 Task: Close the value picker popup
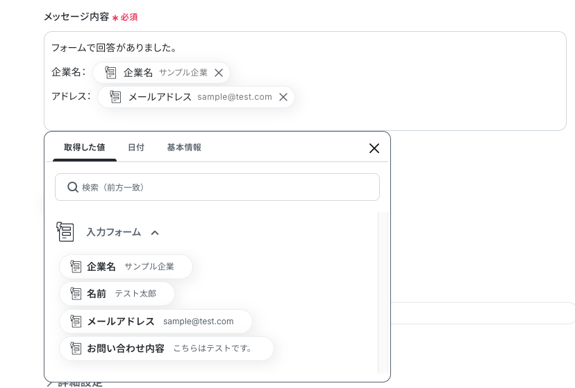(x=374, y=148)
